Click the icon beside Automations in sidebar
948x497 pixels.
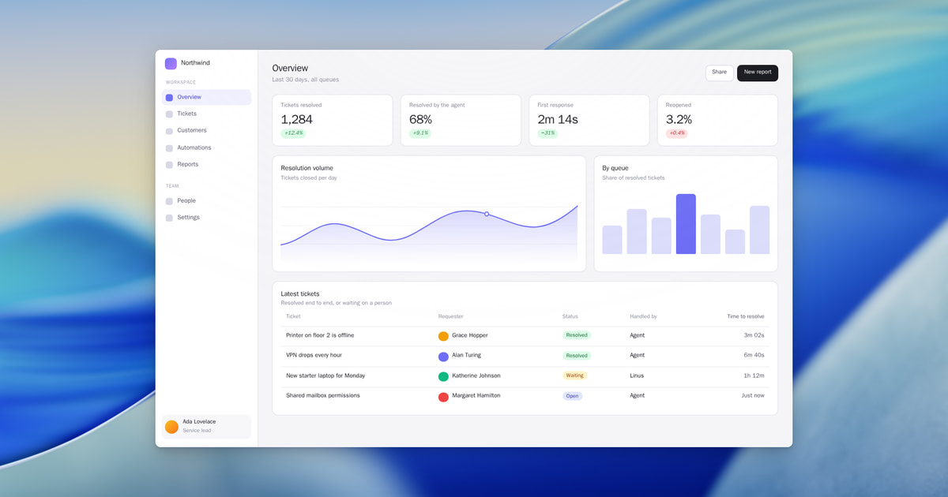[x=169, y=148]
